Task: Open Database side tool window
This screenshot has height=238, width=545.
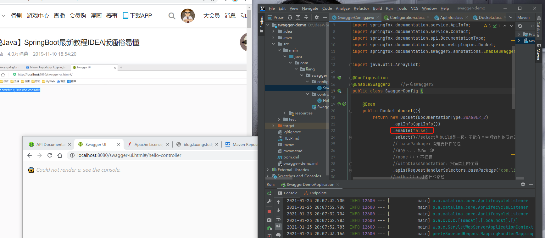Action: [539, 27]
